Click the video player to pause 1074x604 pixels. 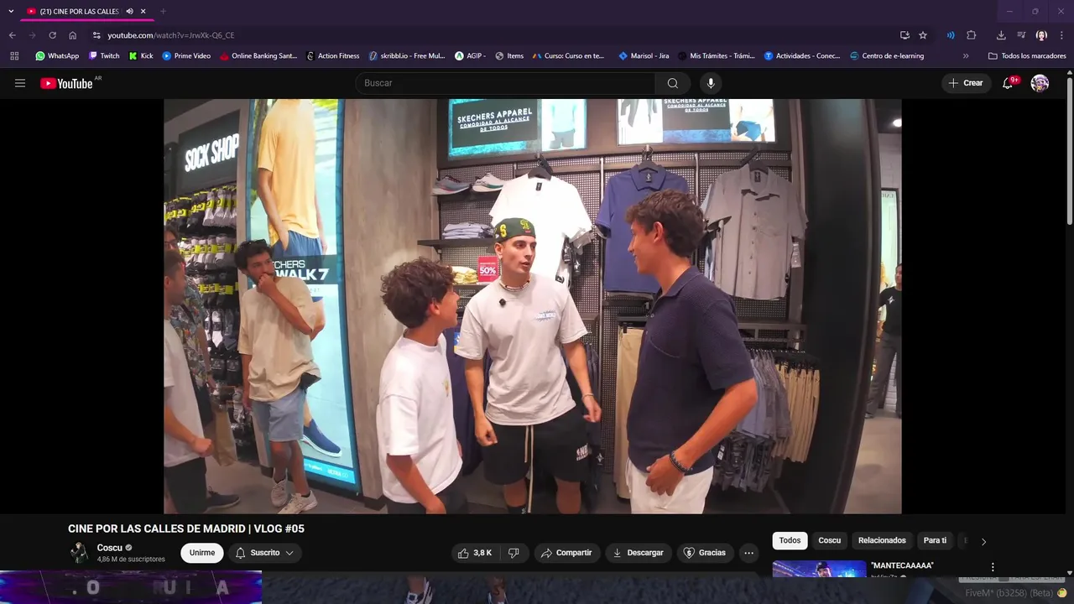pos(532,306)
